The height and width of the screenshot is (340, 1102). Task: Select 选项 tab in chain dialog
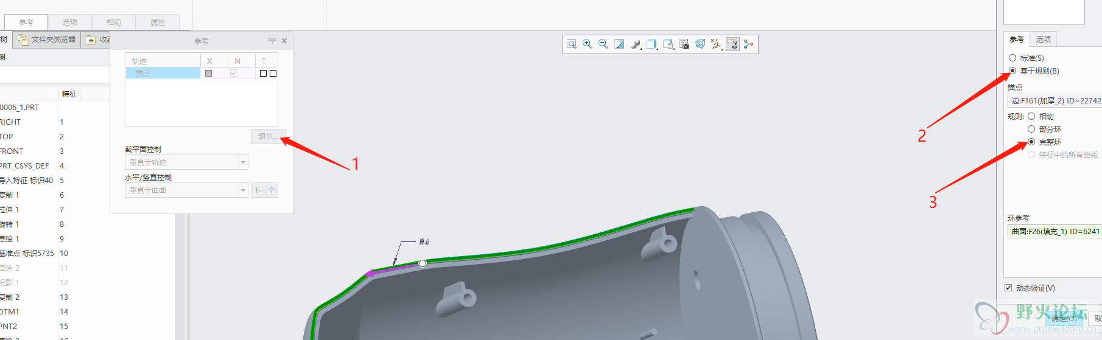tap(1044, 39)
